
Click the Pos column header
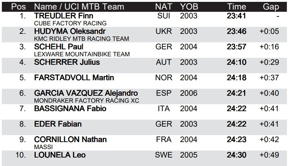(19, 7)
